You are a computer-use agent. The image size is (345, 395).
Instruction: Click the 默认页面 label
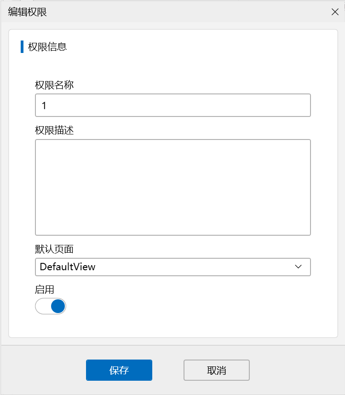coord(54,250)
